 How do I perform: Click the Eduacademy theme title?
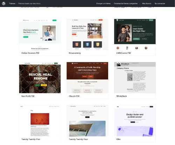(x=75, y=53)
